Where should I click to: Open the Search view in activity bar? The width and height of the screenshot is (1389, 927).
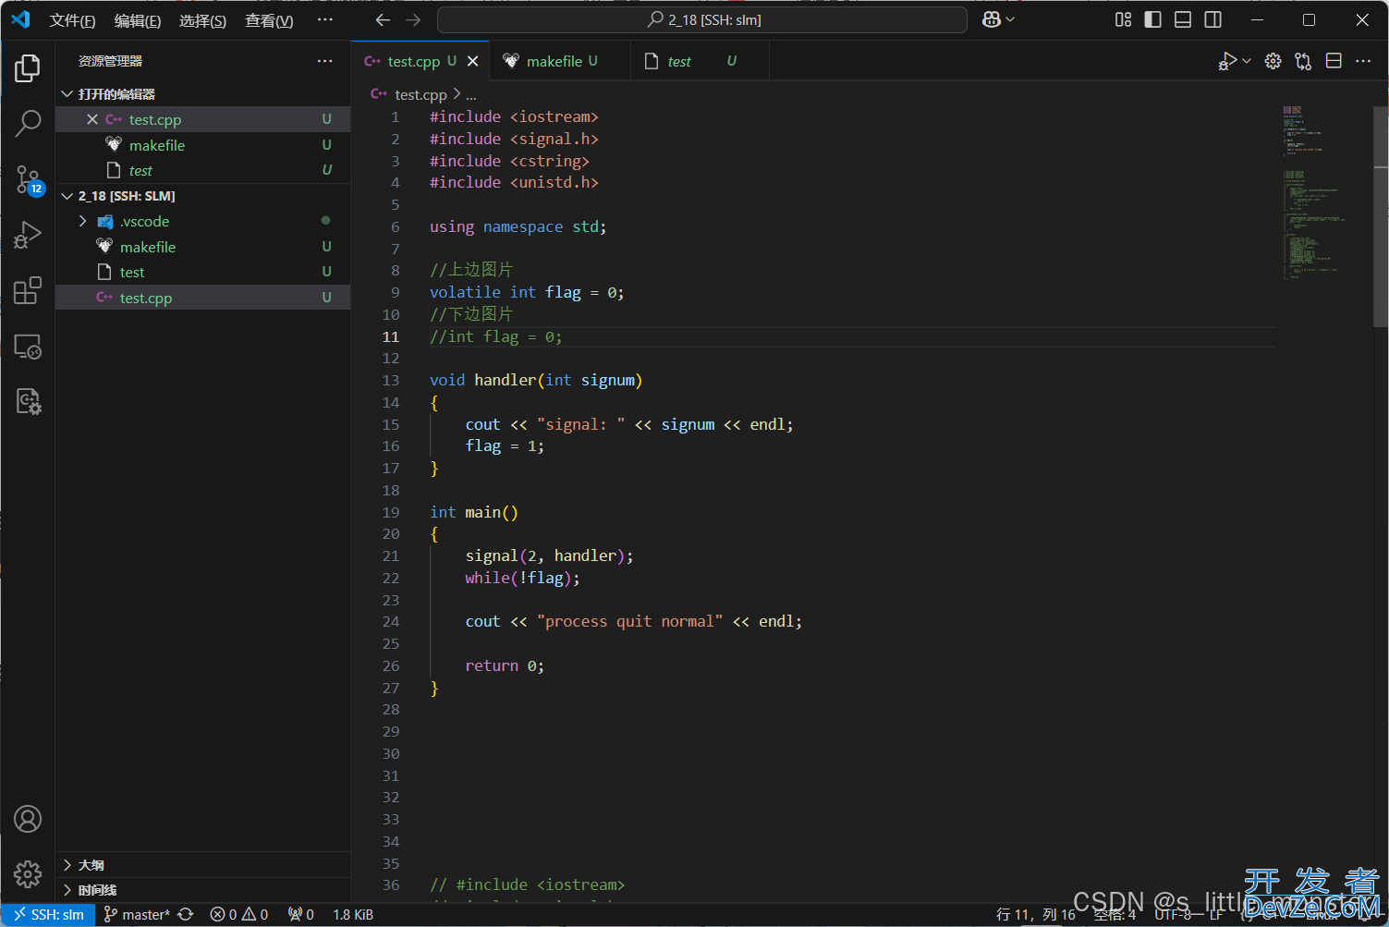coord(28,123)
